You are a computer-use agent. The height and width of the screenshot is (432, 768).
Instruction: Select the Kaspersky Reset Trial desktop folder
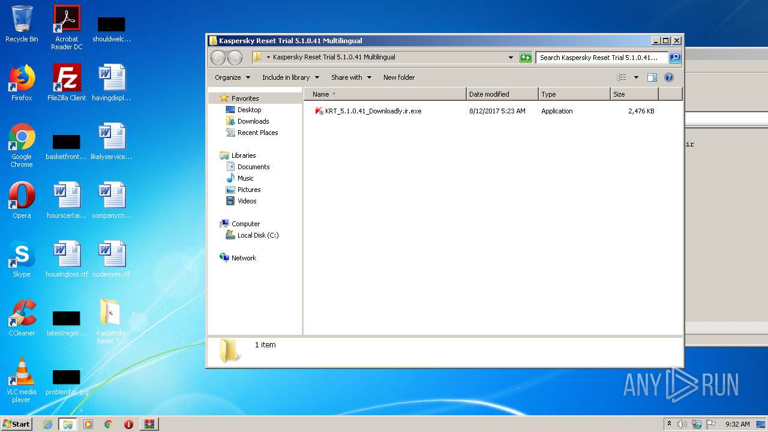pyautogui.click(x=112, y=322)
